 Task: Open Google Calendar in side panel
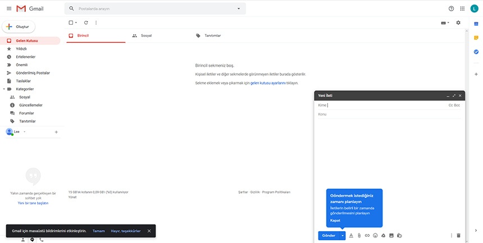coord(476,24)
